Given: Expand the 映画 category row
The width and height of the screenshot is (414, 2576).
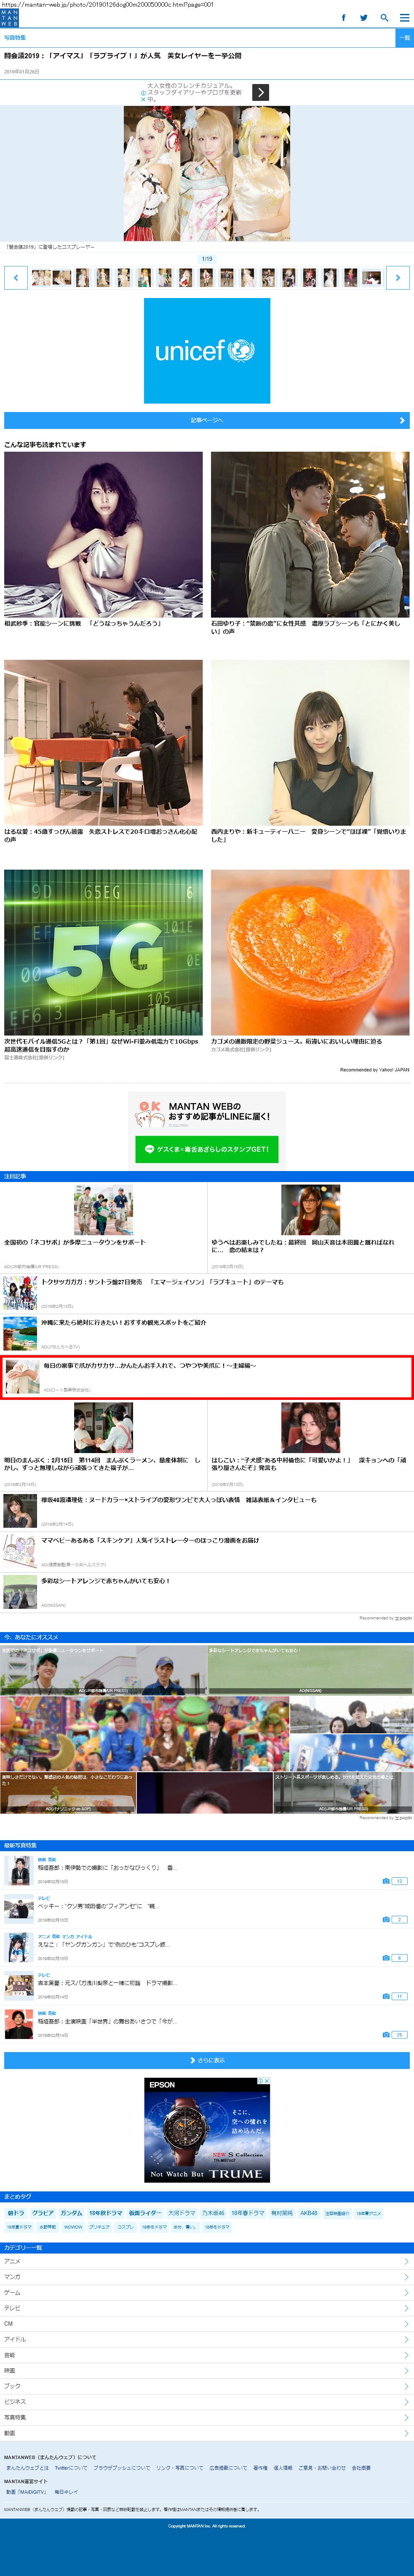Looking at the screenshot, I should point(206,2370).
